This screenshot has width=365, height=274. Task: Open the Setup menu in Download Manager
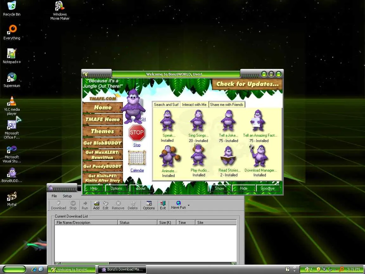pyautogui.click(x=67, y=196)
